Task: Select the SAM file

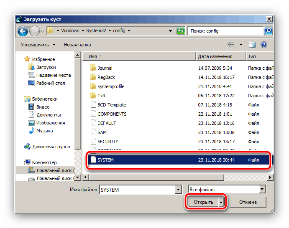Action: pyautogui.click(x=102, y=132)
